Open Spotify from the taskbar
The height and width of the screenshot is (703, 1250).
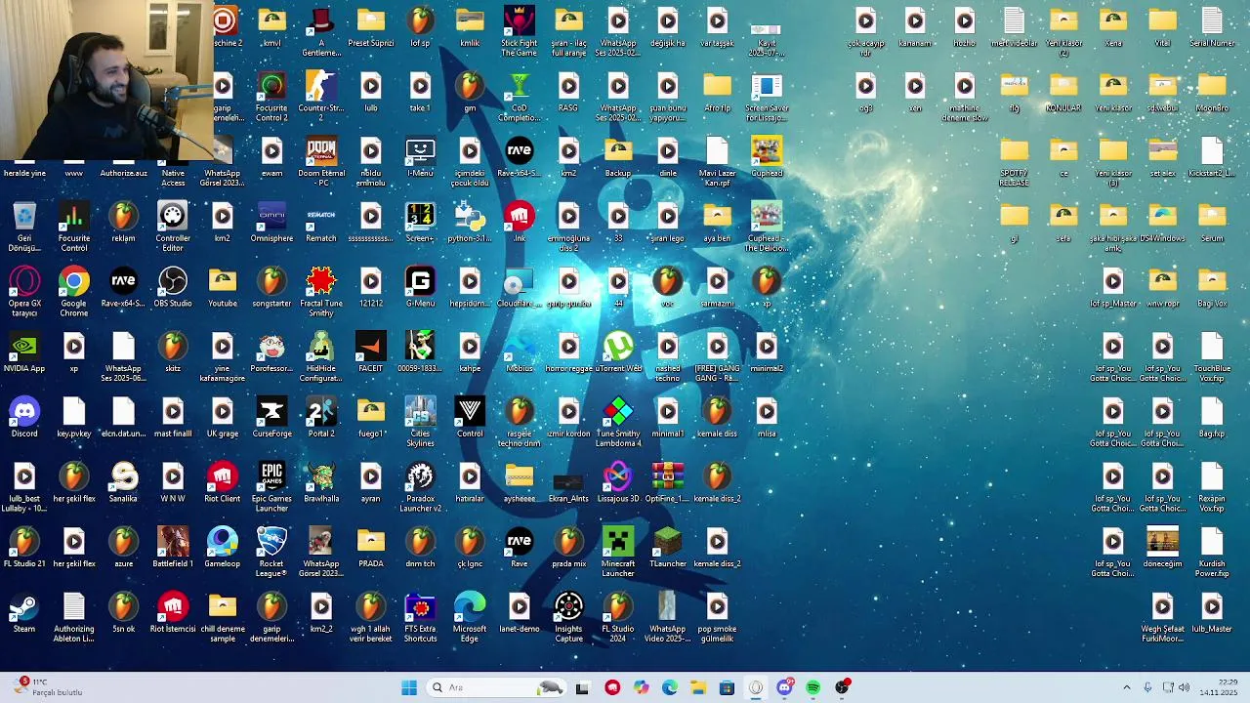pos(812,687)
